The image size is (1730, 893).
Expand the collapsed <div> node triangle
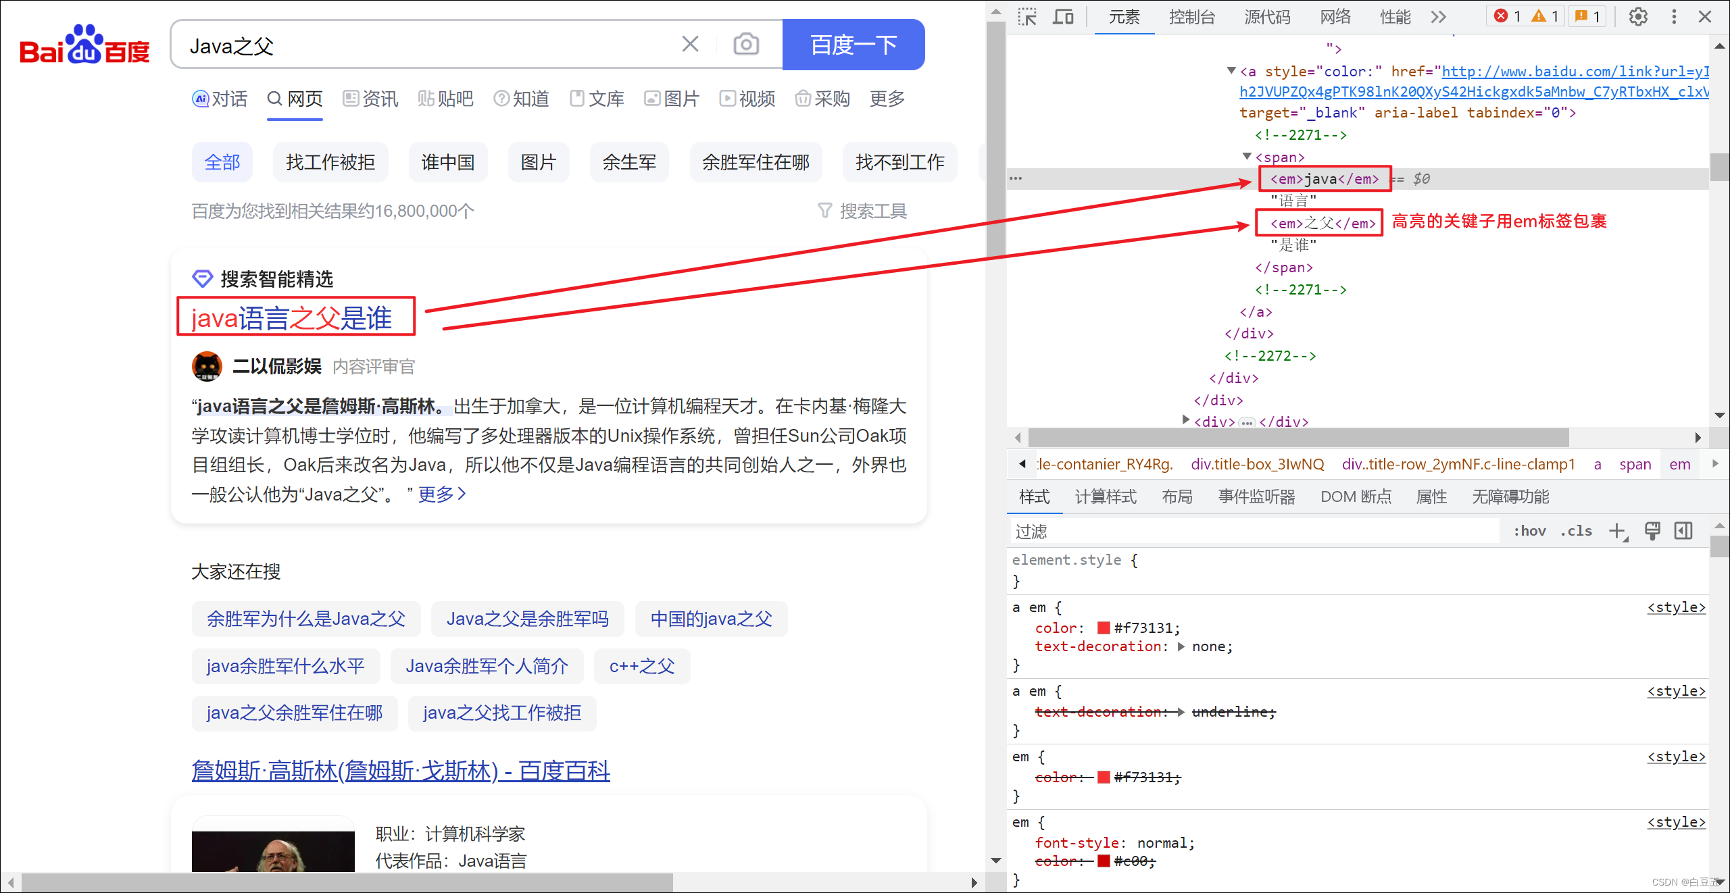pyautogui.click(x=1186, y=419)
